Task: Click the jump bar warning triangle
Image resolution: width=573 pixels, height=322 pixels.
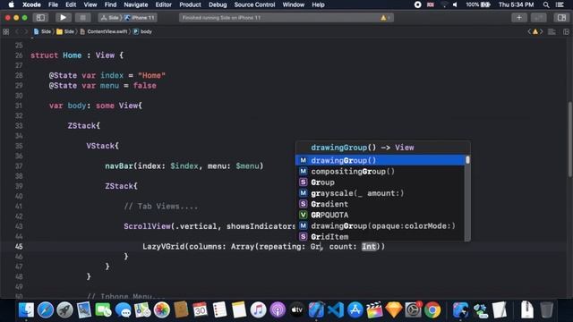Action: tap(535, 32)
